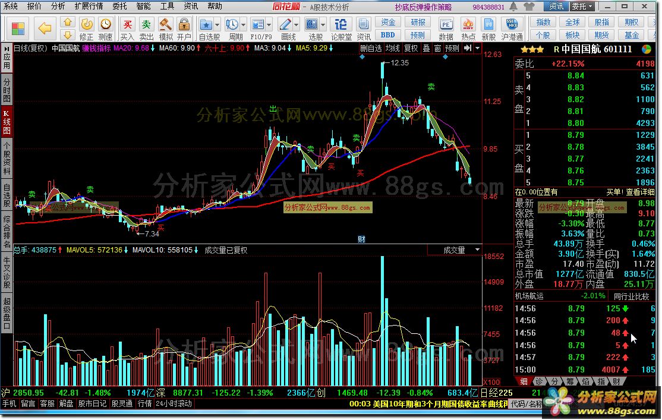Open the 模拟 simulation trading icon
The height and width of the screenshot is (420, 662).
pos(165,29)
